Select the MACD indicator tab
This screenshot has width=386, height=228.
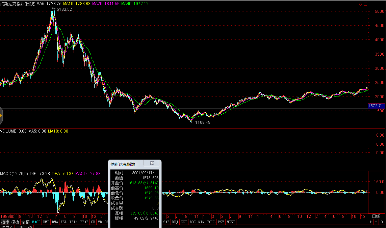click(36, 222)
